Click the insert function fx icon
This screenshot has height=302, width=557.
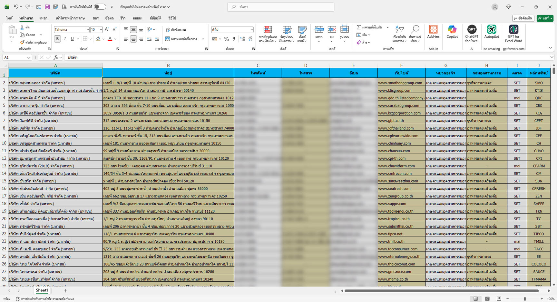pyautogui.click(x=56, y=57)
